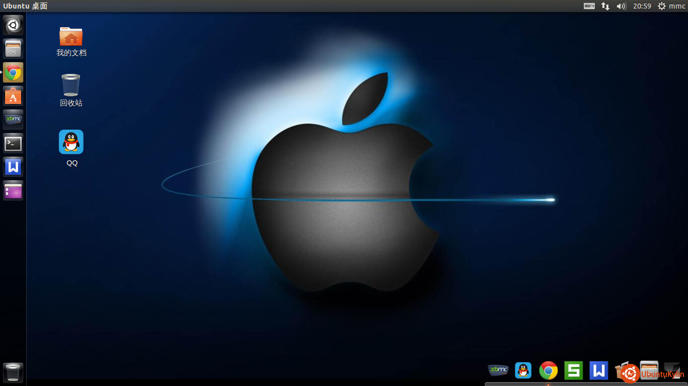Screen dimensions: 688x386
Task: Open the Ubuntu Dash home button
Action: [x=13, y=25]
